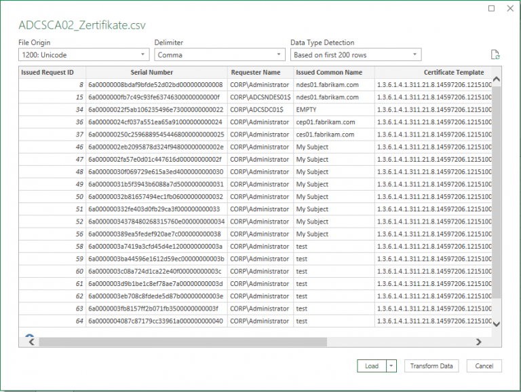
Task: Click the certificate template cell in row 50
Action: click(433, 196)
